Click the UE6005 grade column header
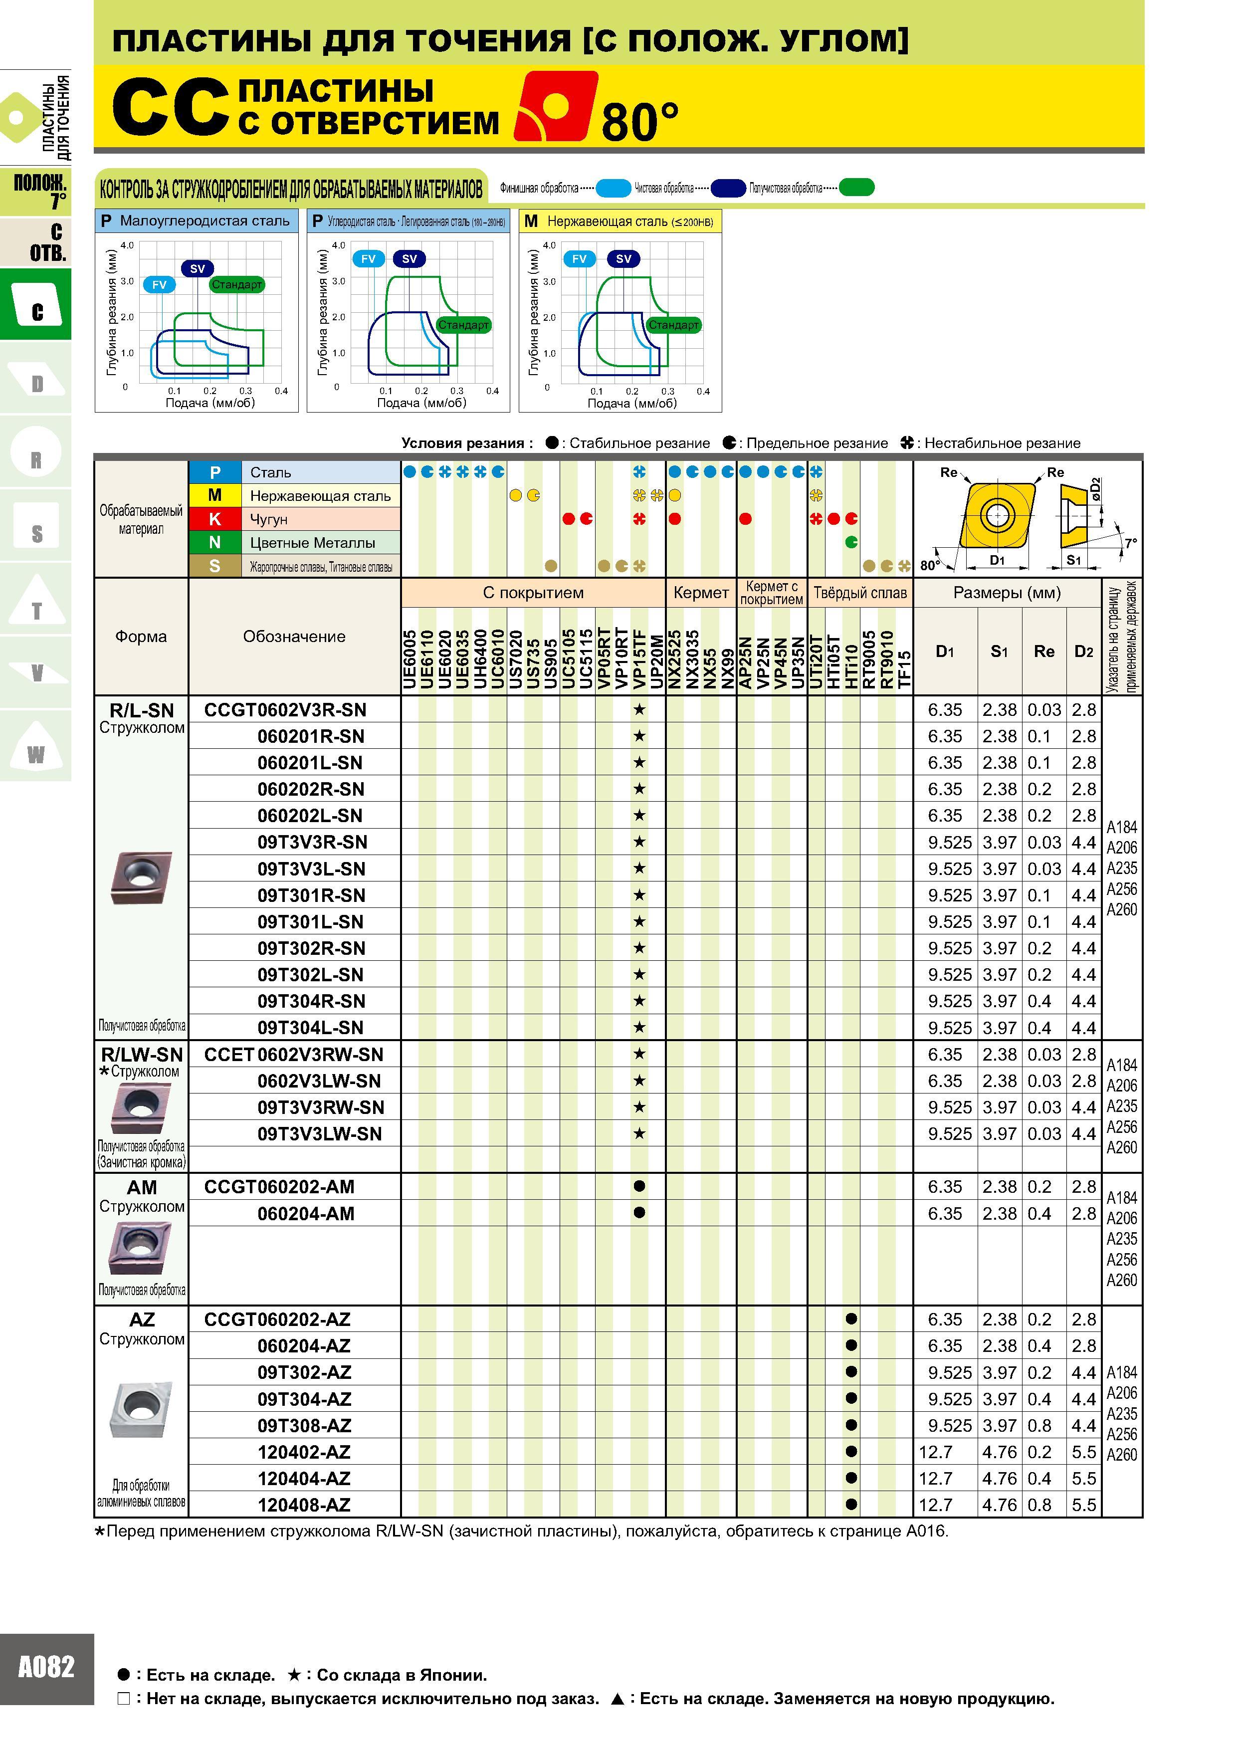The image size is (1237, 1750). (x=410, y=659)
